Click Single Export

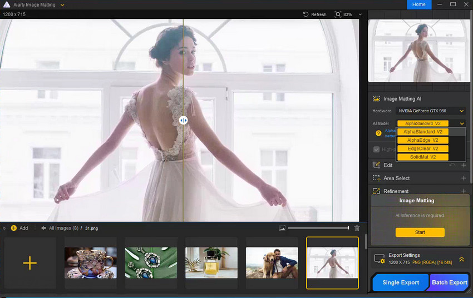click(401, 282)
